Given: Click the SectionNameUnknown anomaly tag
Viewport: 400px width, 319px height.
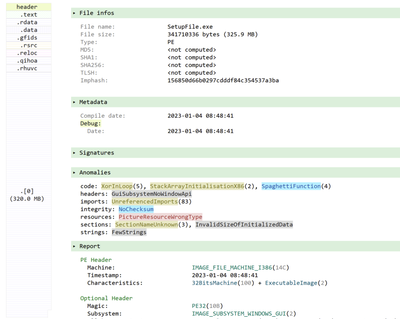Looking at the screenshot, I should pyautogui.click(x=146, y=225).
